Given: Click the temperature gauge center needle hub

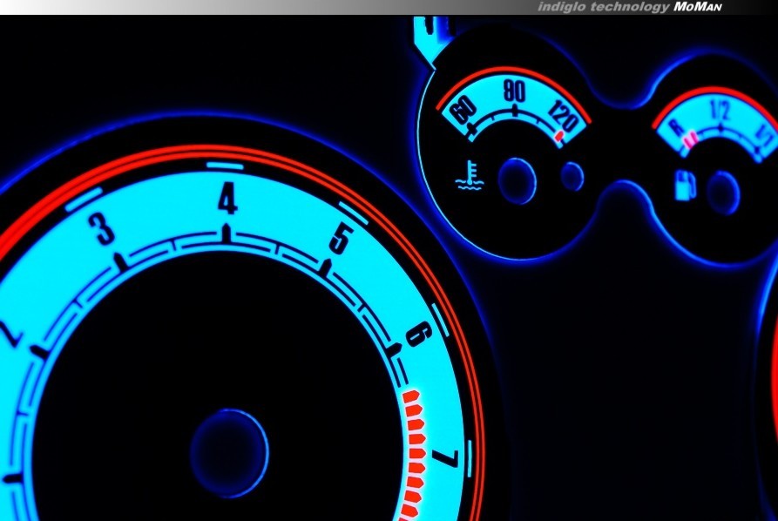Looking at the screenshot, I should pyautogui.click(x=517, y=181).
